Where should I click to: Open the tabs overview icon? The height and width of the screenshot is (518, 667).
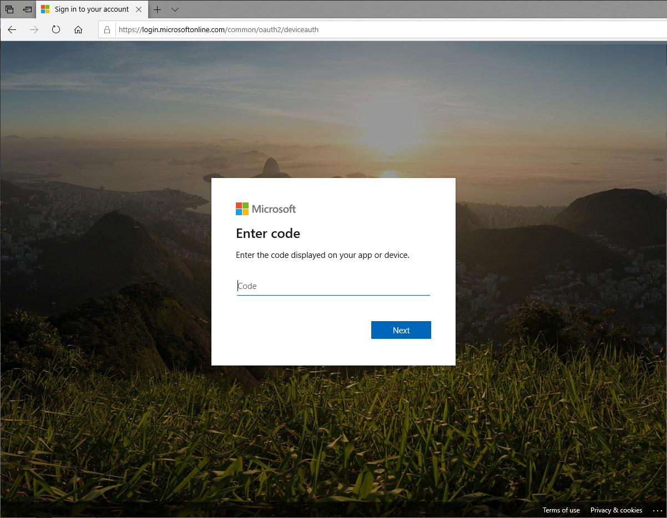tap(9, 9)
